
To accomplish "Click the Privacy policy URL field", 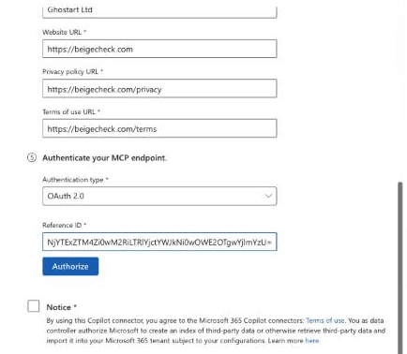I will coord(159,89).
